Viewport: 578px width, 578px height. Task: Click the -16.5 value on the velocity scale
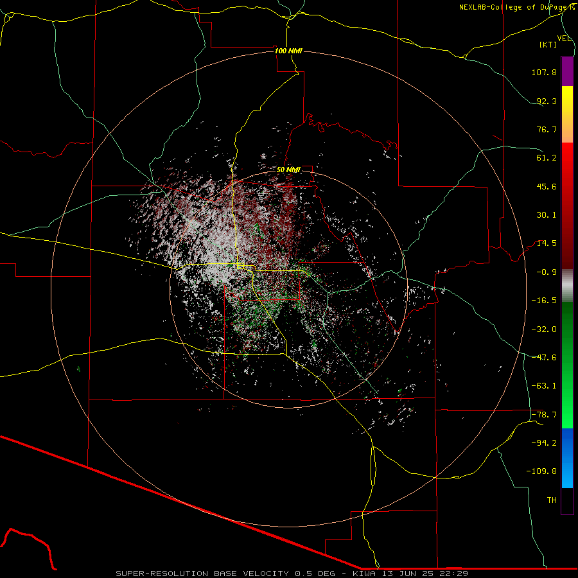(544, 301)
